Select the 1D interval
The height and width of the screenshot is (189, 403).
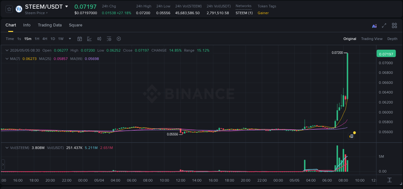[x=53, y=39]
